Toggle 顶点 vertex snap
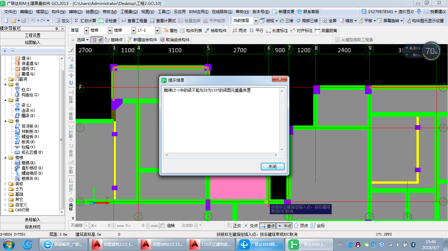This screenshot has width=448, height=251. [x=301, y=226]
